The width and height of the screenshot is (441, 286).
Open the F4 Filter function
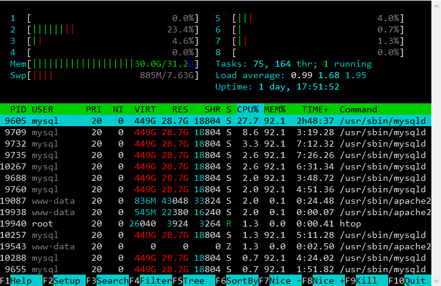point(156,281)
